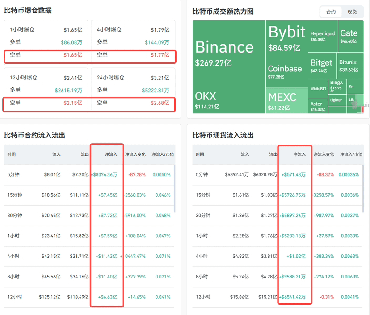This screenshot has height=315, width=370.
Task: Click 比特币爆仓数据 section title
Action: click(28, 11)
